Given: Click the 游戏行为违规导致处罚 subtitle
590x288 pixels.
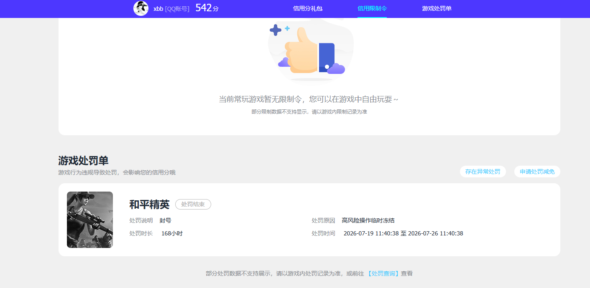Looking at the screenshot, I should point(117,172).
